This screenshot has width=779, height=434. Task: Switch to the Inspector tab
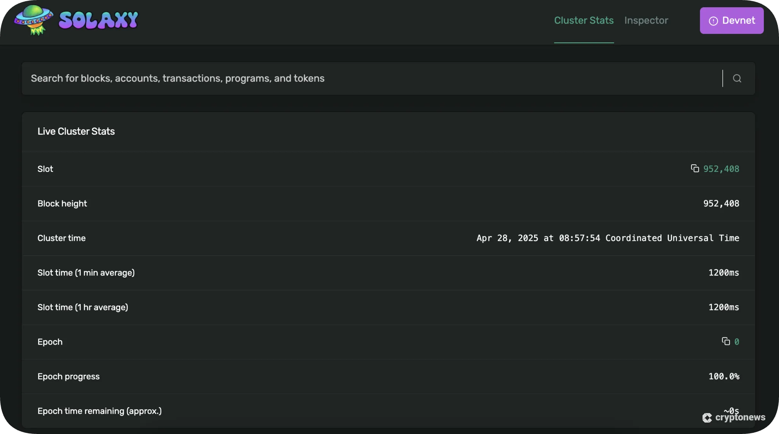646,20
